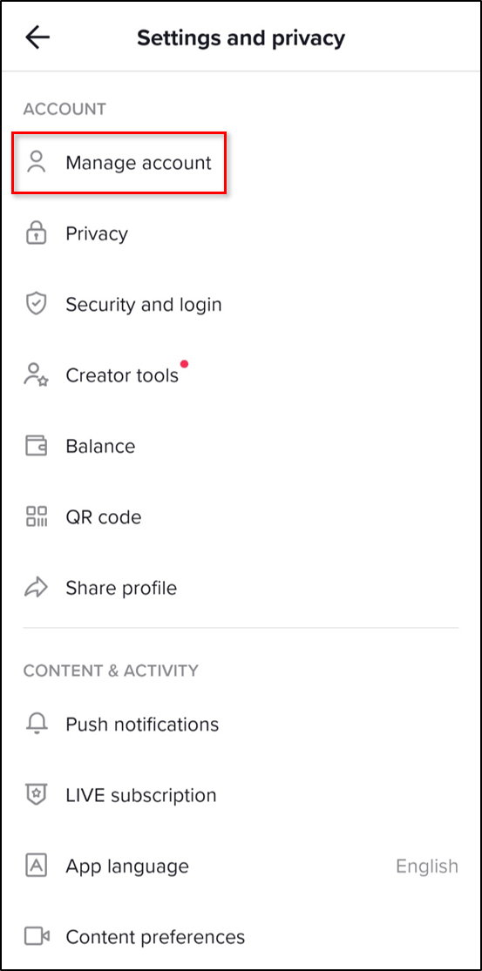Viewport: 482px width, 971px height.
Task: Click the Security shield icon
Action: [x=37, y=304]
